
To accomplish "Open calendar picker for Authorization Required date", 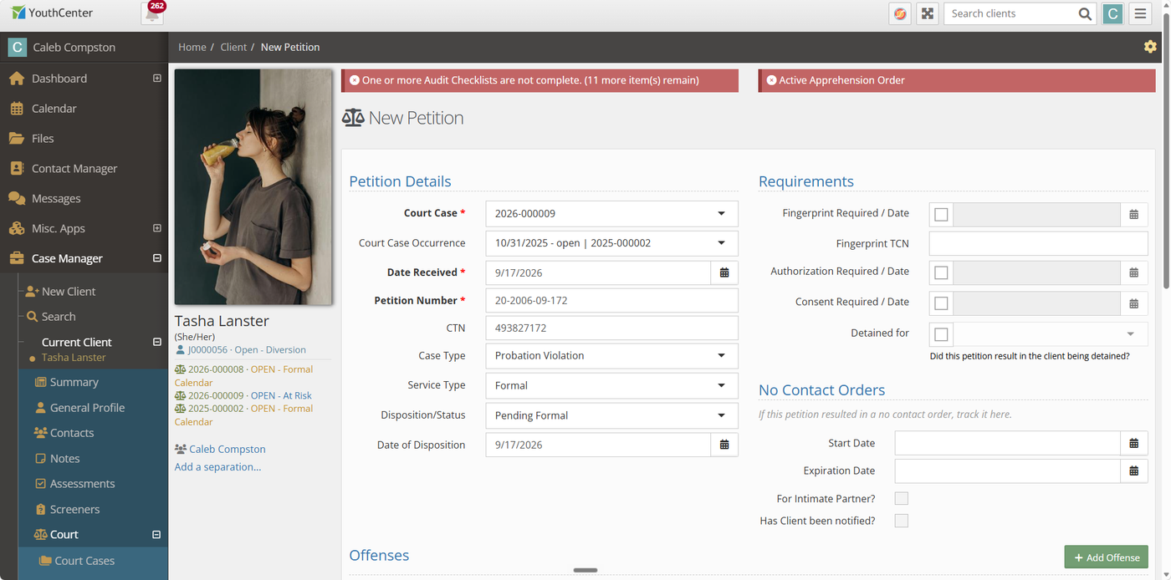I will (1134, 272).
